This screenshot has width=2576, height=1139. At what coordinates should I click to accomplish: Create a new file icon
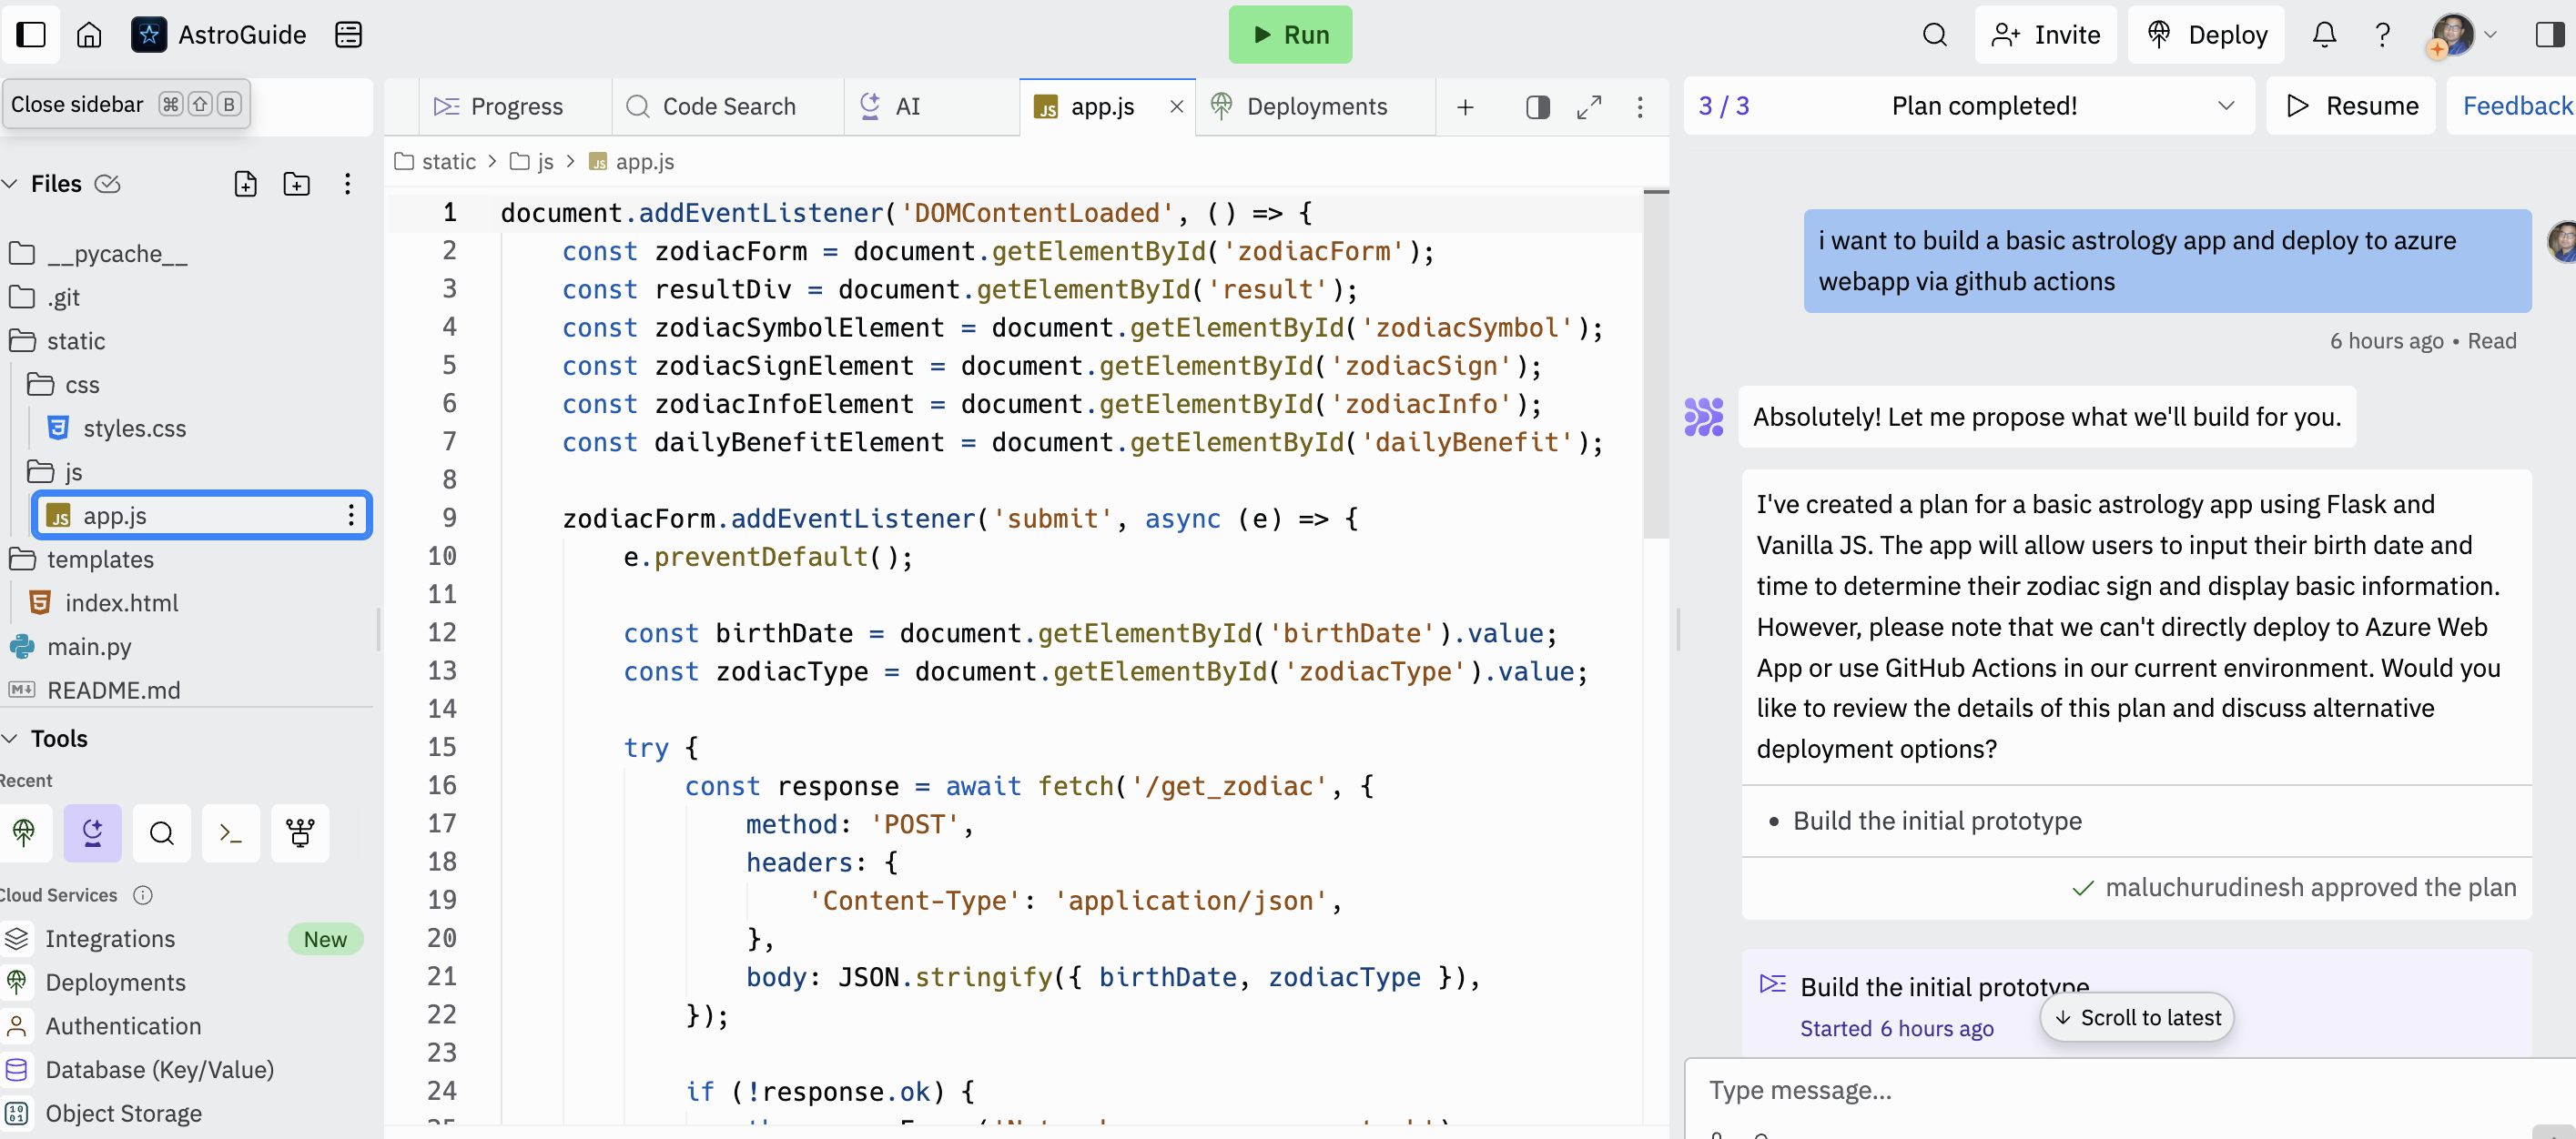(x=245, y=183)
